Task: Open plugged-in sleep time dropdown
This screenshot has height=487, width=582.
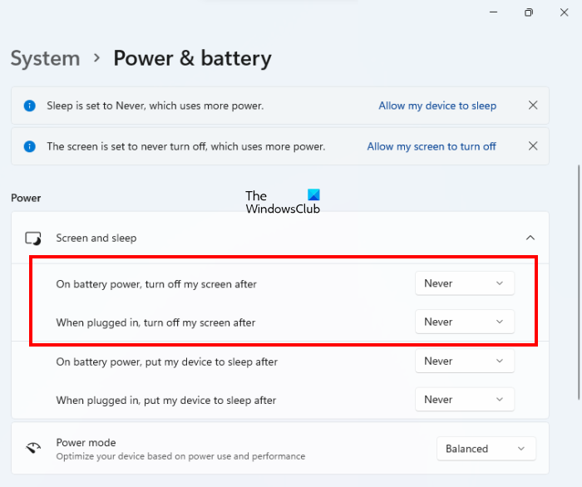Action: tap(464, 400)
